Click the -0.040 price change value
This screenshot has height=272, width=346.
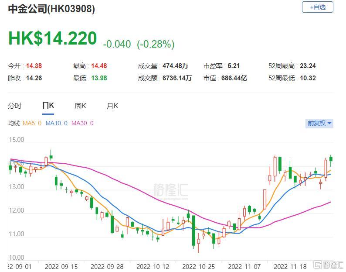coord(117,44)
